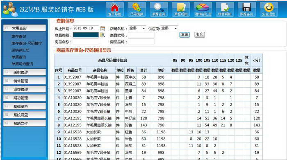Click the sidebar collapse handle arrow
Viewport: 287px width, 160px height.
pos(49,89)
